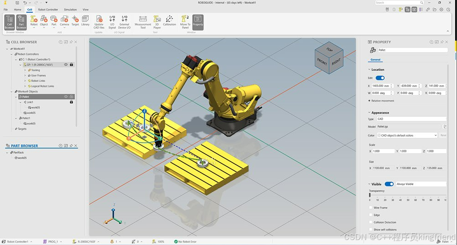Turn off Location Edit switch
The height and width of the screenshot is (245, 457).
pos(380,78)
